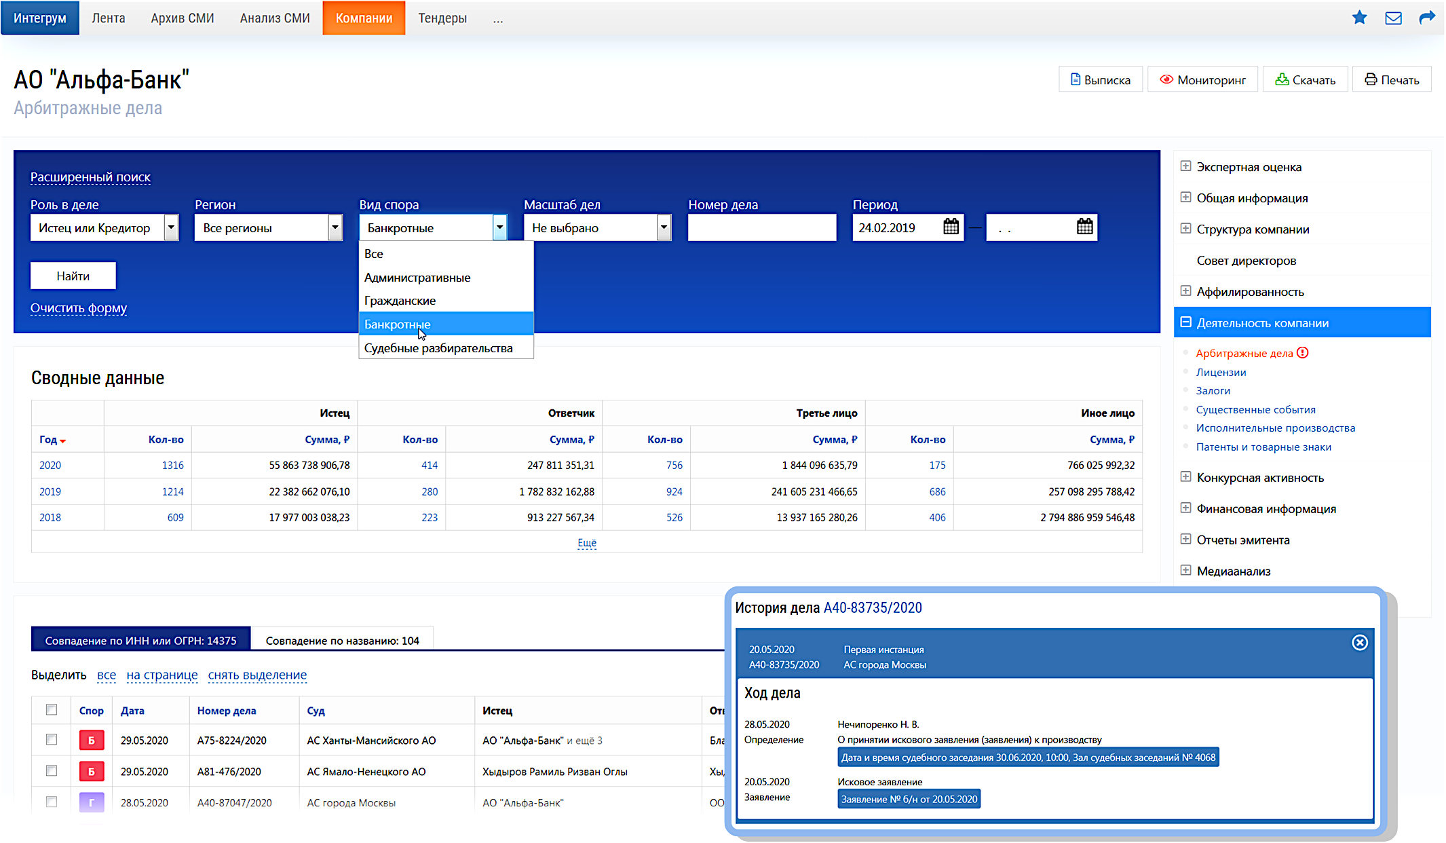
Task: Open the mail envelope icon
Action: tap(1393, 18)
